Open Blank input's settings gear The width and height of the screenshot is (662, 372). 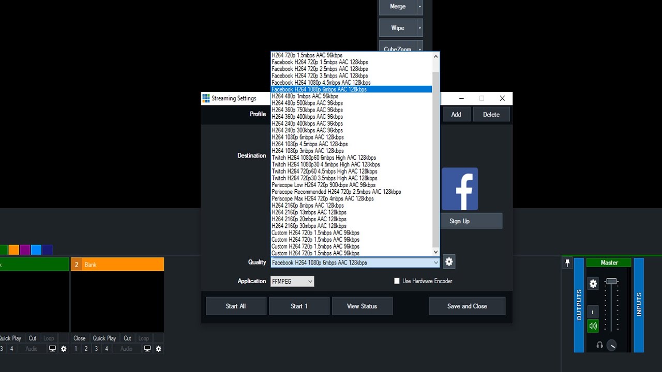coord(159,349)
